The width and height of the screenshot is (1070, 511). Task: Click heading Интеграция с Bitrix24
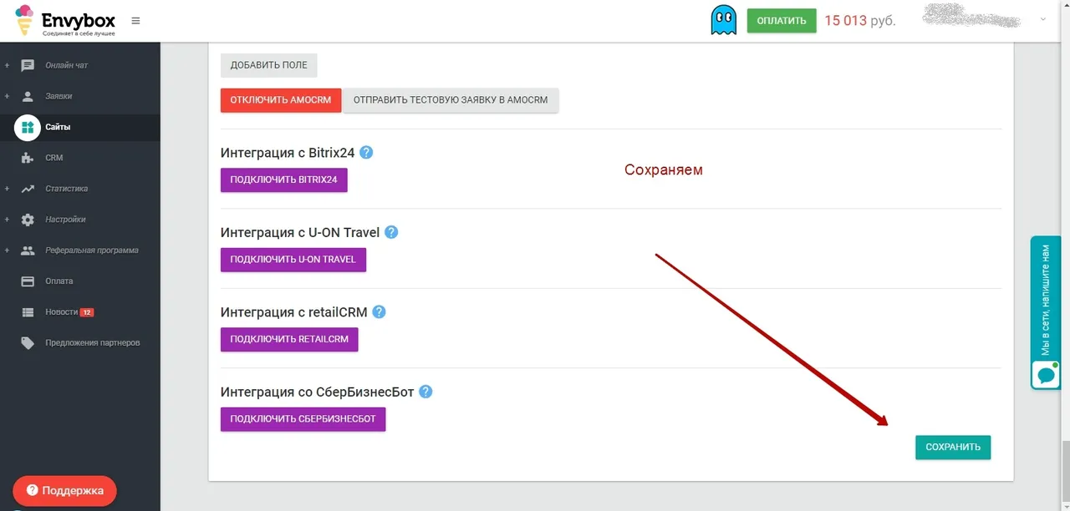point(288,153)
